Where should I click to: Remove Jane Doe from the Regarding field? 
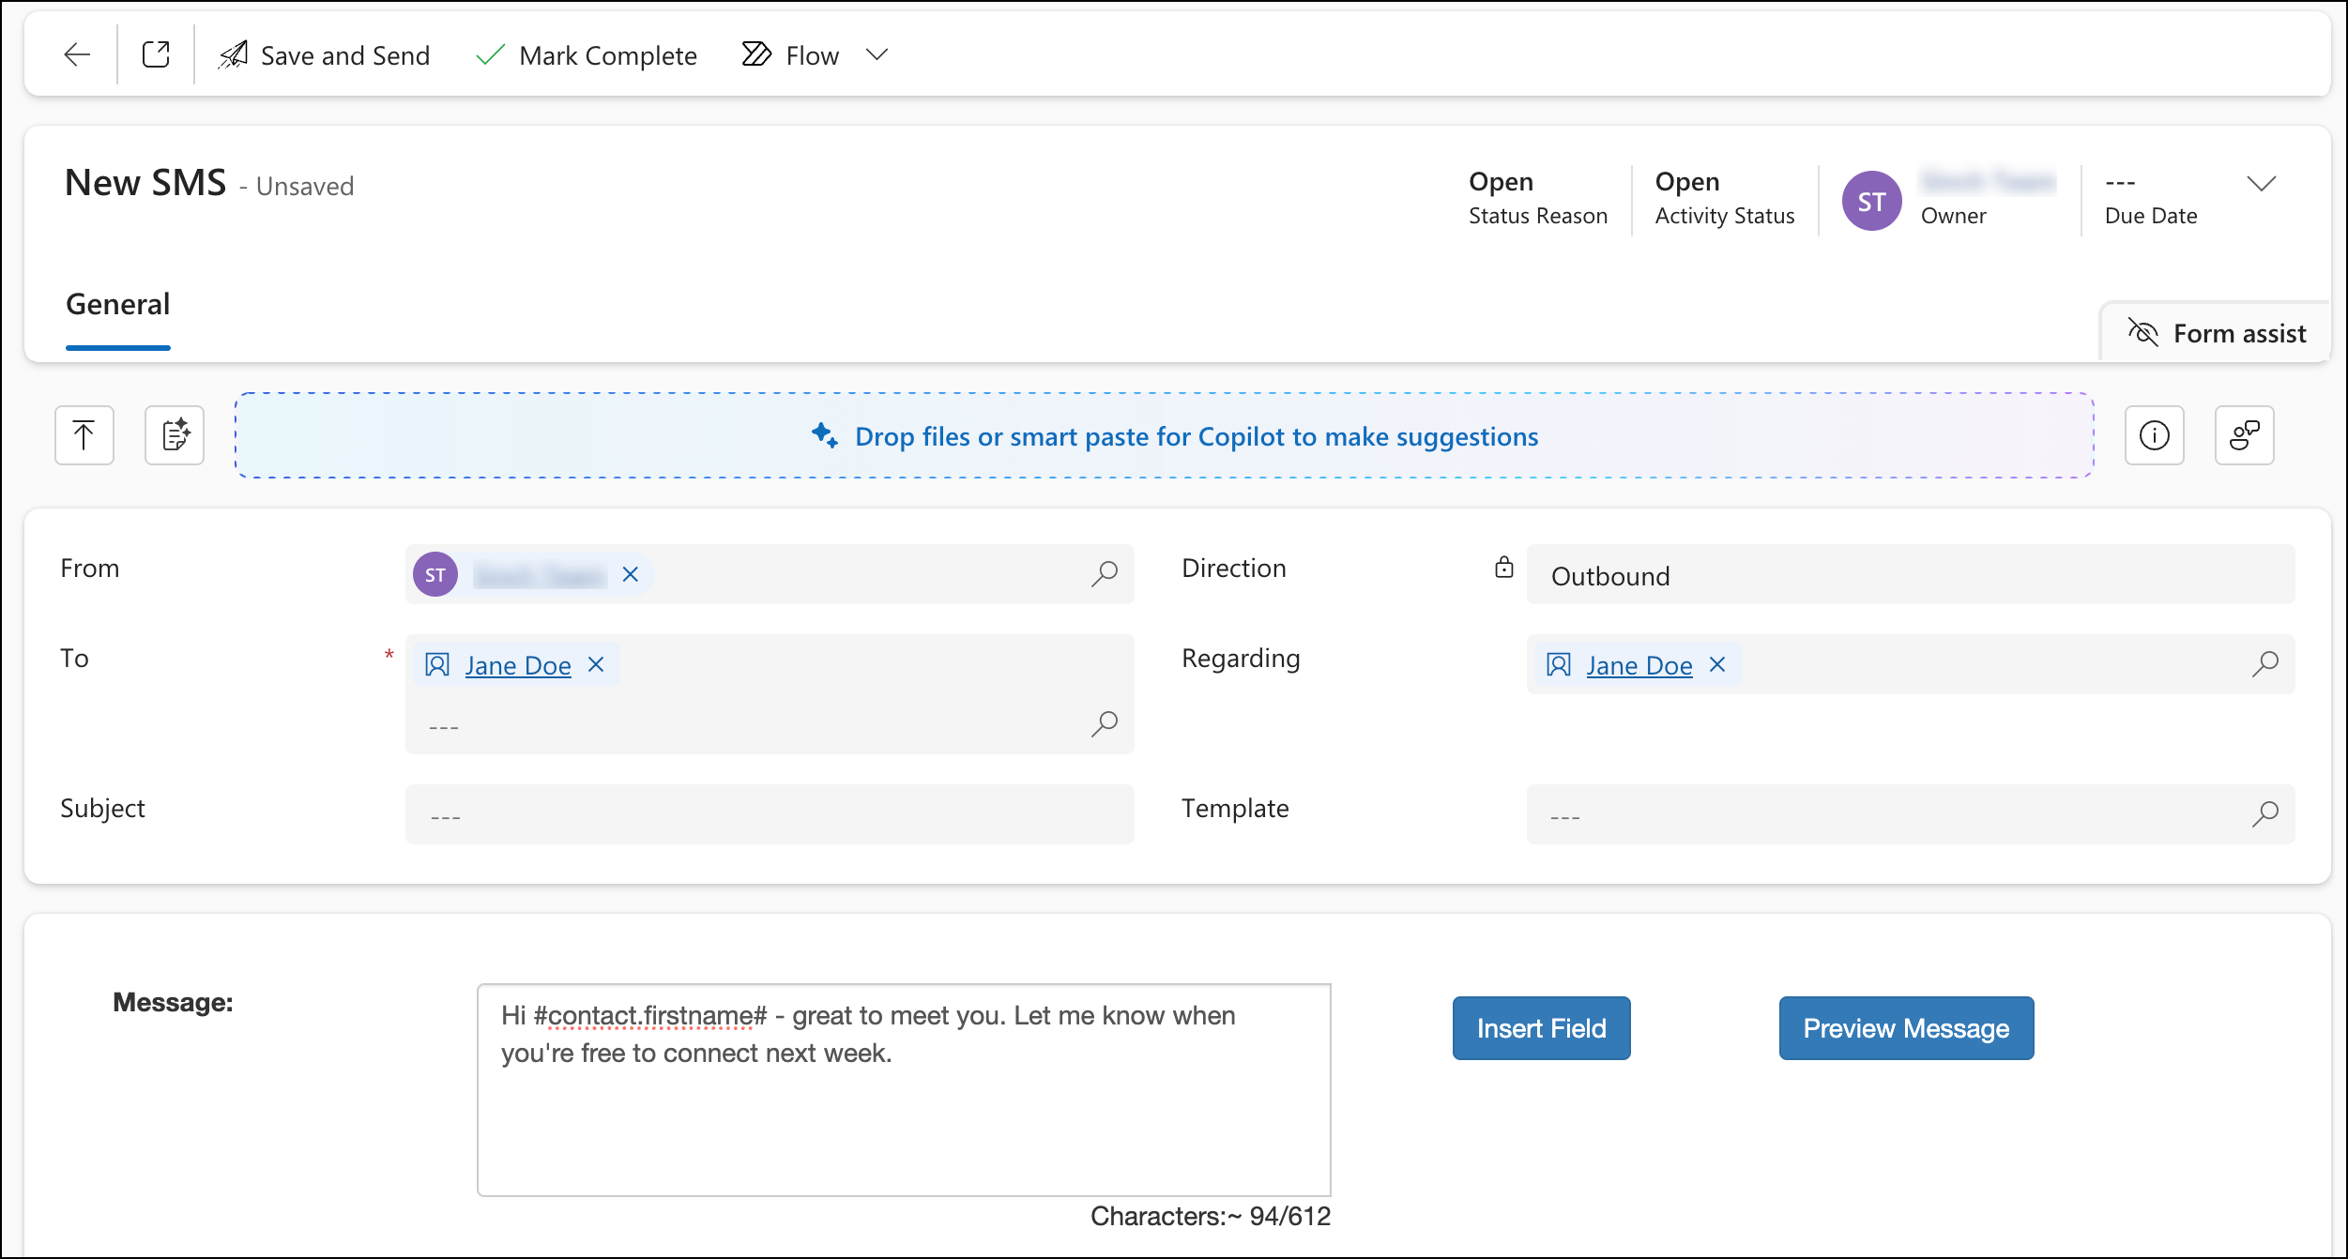1718,664
